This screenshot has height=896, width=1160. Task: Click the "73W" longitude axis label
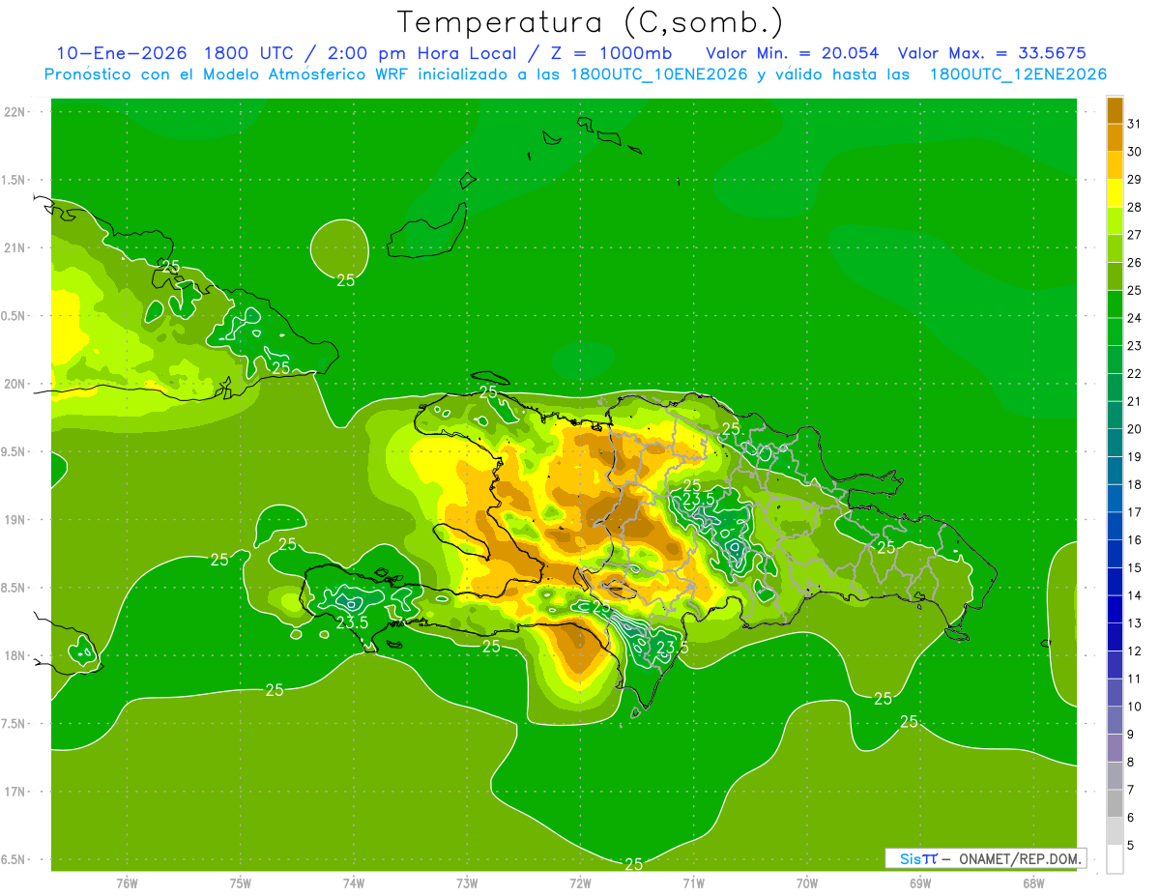pyautogui.click(x=467, y=882)
